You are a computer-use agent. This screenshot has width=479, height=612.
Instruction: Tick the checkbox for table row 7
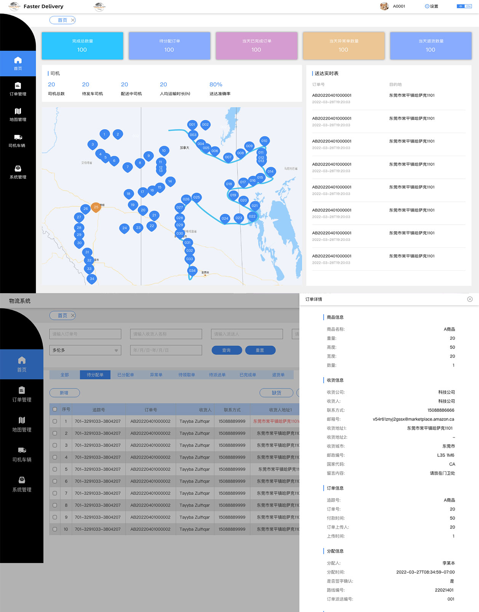pyautogui.click(x=55, y=493)
